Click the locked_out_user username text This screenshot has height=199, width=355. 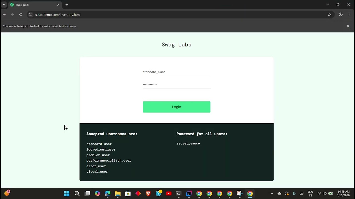point(101,150)
